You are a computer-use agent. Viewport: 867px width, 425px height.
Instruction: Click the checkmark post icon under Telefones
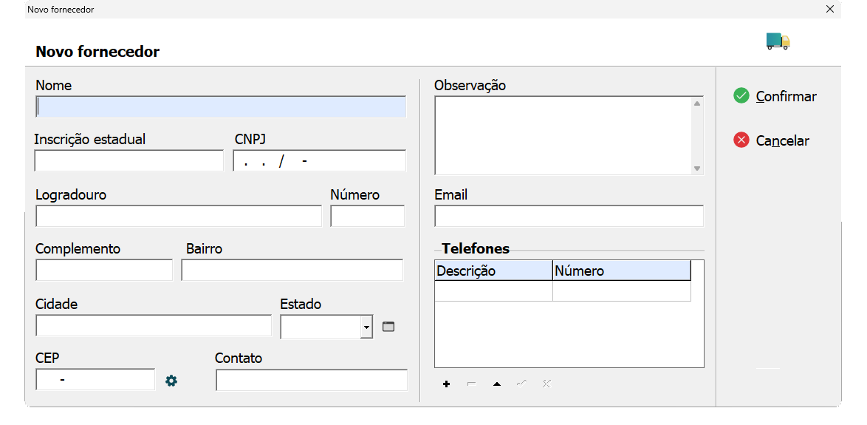pyautogui.click(x=521, y=384)
